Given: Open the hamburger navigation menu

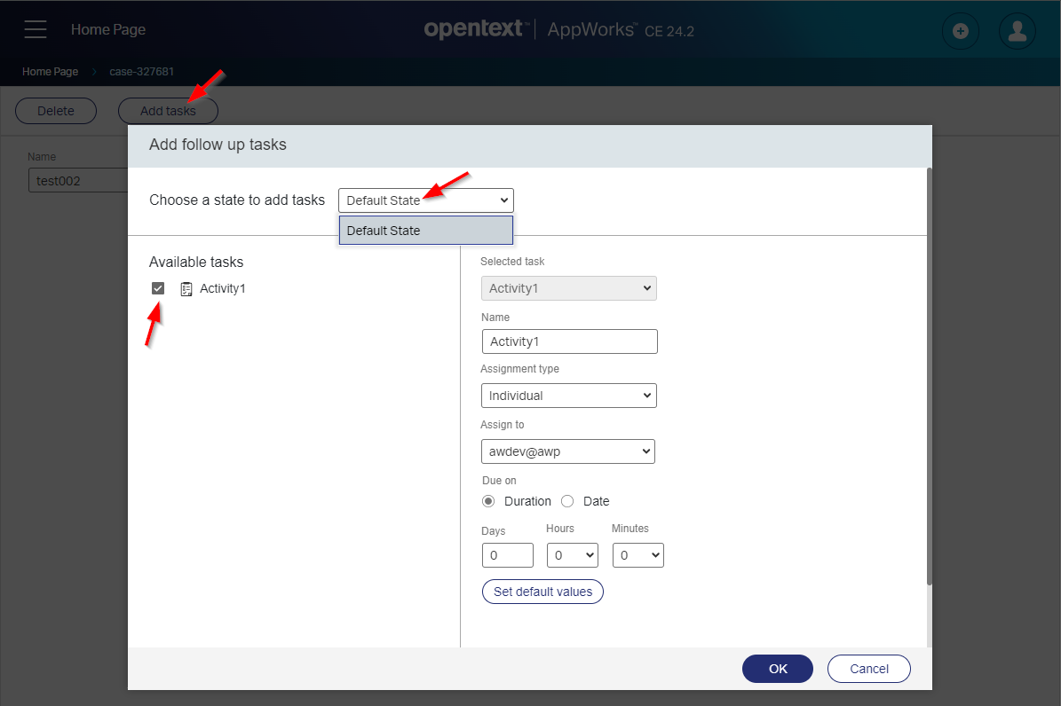Looking at the screenshot, I should tap(36, 29).
